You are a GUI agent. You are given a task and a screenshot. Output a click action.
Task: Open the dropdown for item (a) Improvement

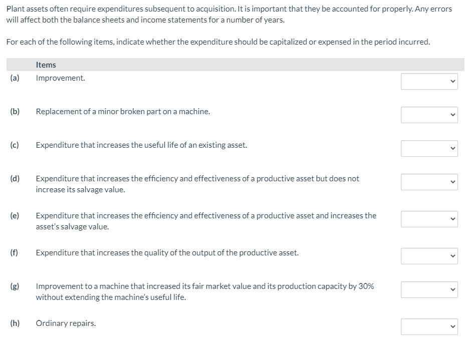click(429, 81)
